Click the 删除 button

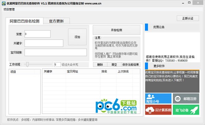tap(100, 65)
